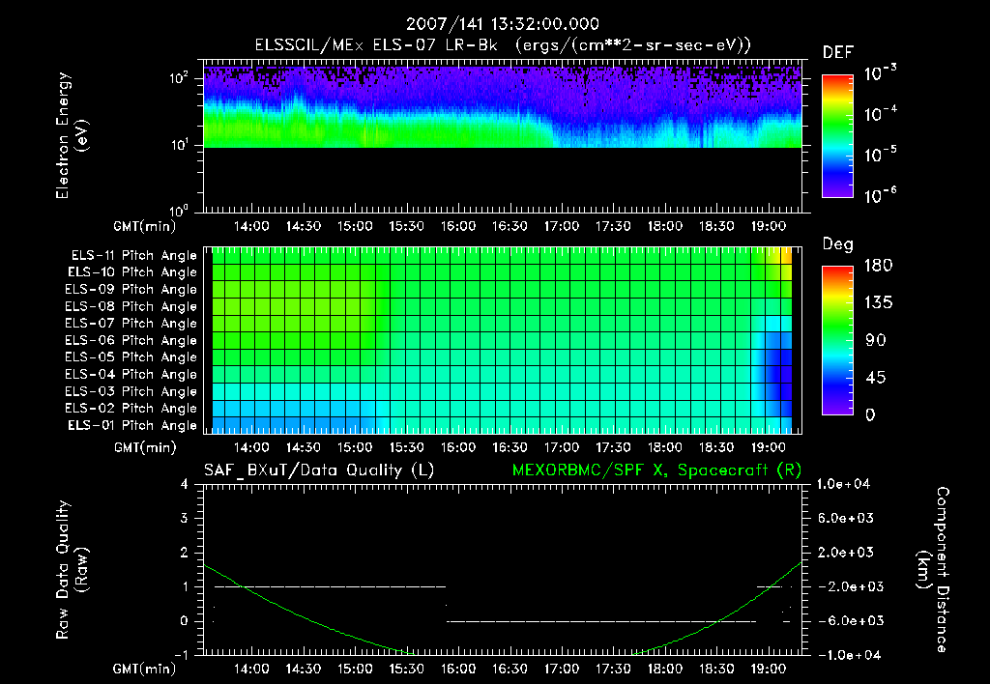
Task: Click GMT(min) label under pitch angle panel
Action: 145,448
